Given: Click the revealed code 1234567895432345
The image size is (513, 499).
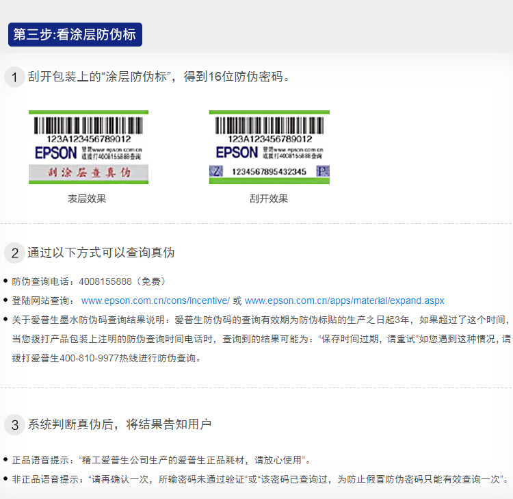Looking at the screenshot, I should coord(269,172).
